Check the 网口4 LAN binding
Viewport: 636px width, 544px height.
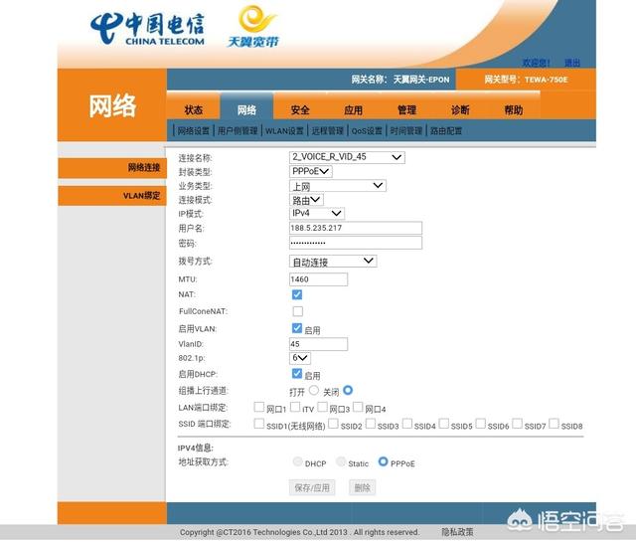coord(358,407)
